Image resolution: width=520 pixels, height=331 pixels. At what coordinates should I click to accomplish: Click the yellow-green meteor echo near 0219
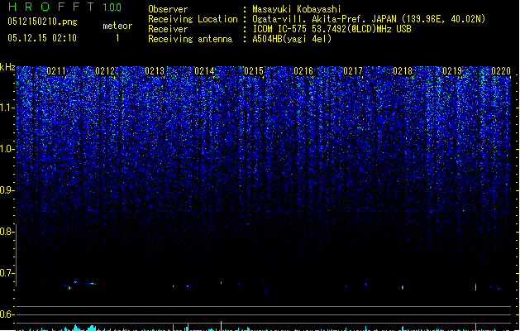(476, 285)
